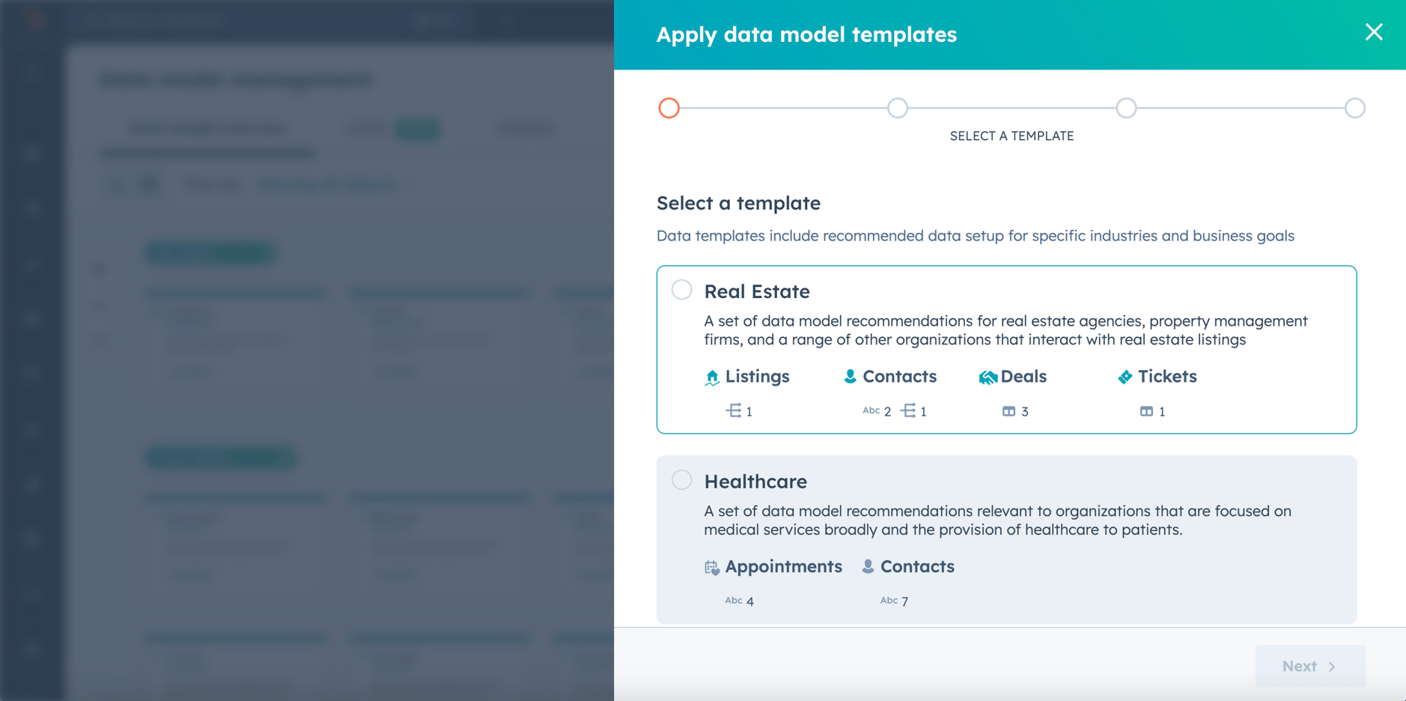Click the Appointments calendar icon
This screenshot has height=701, width=1406.
tap(712, 567)
